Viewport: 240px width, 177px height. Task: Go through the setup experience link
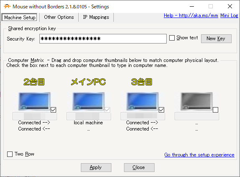(x=199, y=155)
